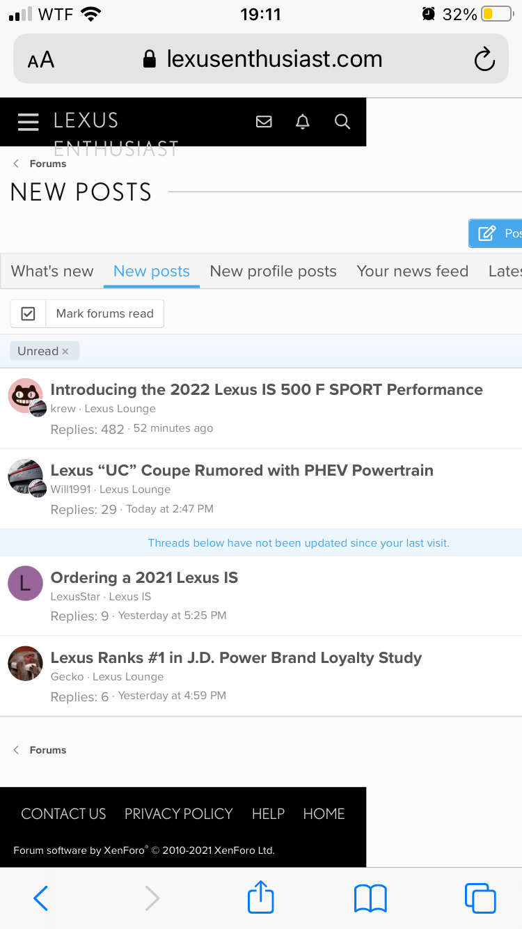Switch to New profile posts tab
The height and width of the screenshot is (929, 522).
coord(273,272)
